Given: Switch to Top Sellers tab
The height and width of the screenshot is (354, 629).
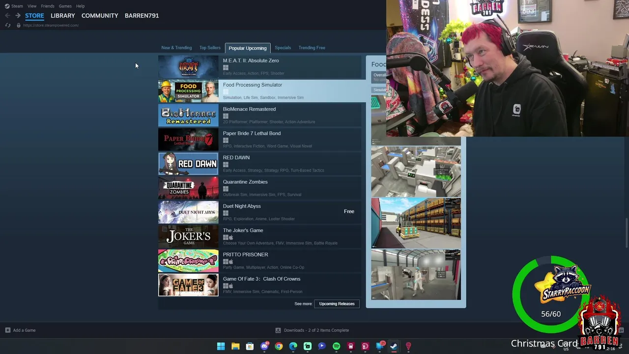Looking at the screenshot, I should (x=210, y=48).
